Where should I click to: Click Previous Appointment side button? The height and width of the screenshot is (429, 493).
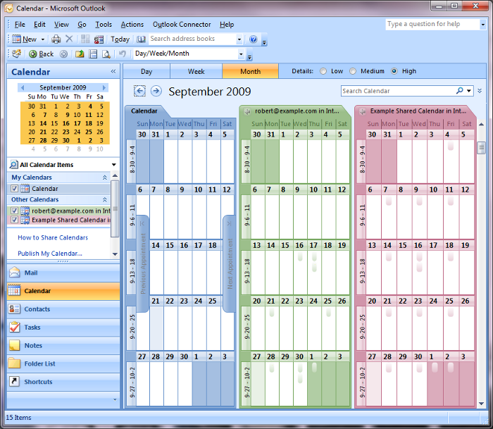coord(143,263)
